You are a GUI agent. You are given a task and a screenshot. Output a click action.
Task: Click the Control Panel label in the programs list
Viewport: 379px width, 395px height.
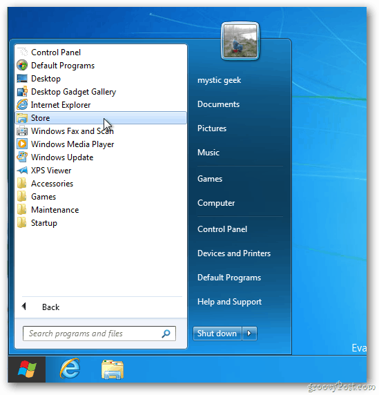coord(56,52)
